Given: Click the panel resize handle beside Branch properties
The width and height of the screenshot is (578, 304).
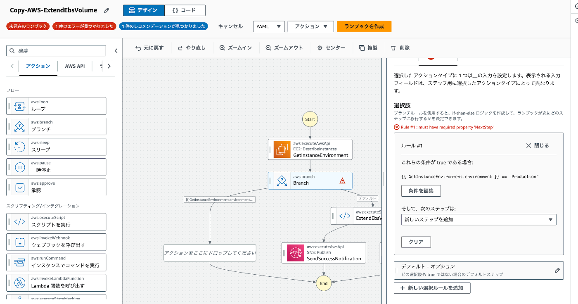Looking at the screenshot, I should click(x=384, y=180).
